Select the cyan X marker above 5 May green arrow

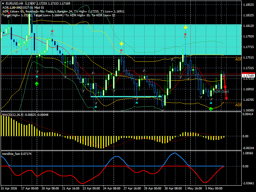(x=211, y=103)
